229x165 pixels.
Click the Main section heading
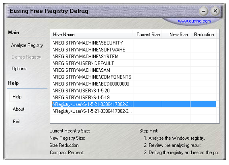tap(13, 32)
